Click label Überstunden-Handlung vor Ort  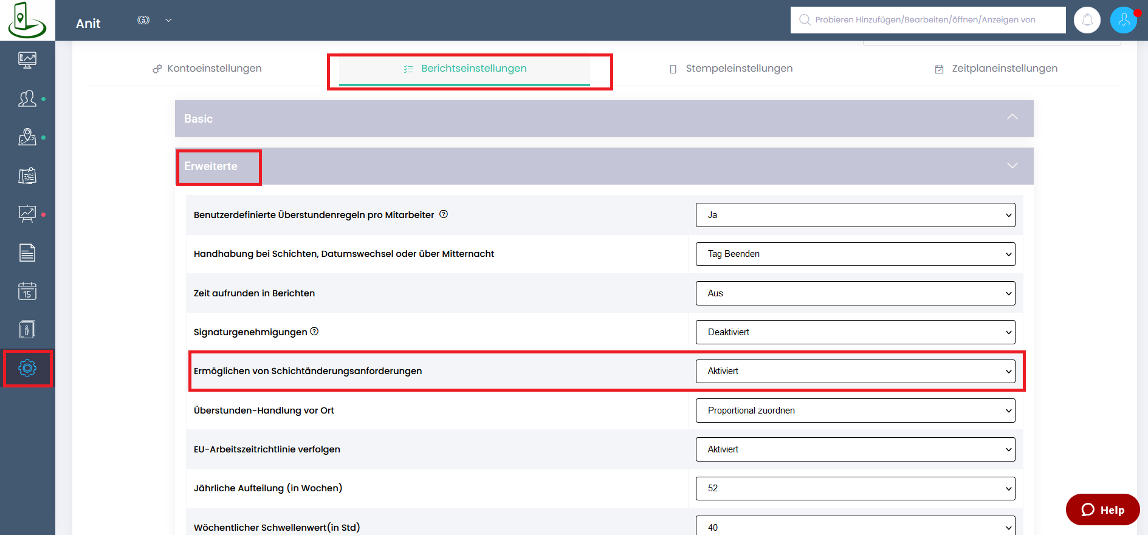264,411
